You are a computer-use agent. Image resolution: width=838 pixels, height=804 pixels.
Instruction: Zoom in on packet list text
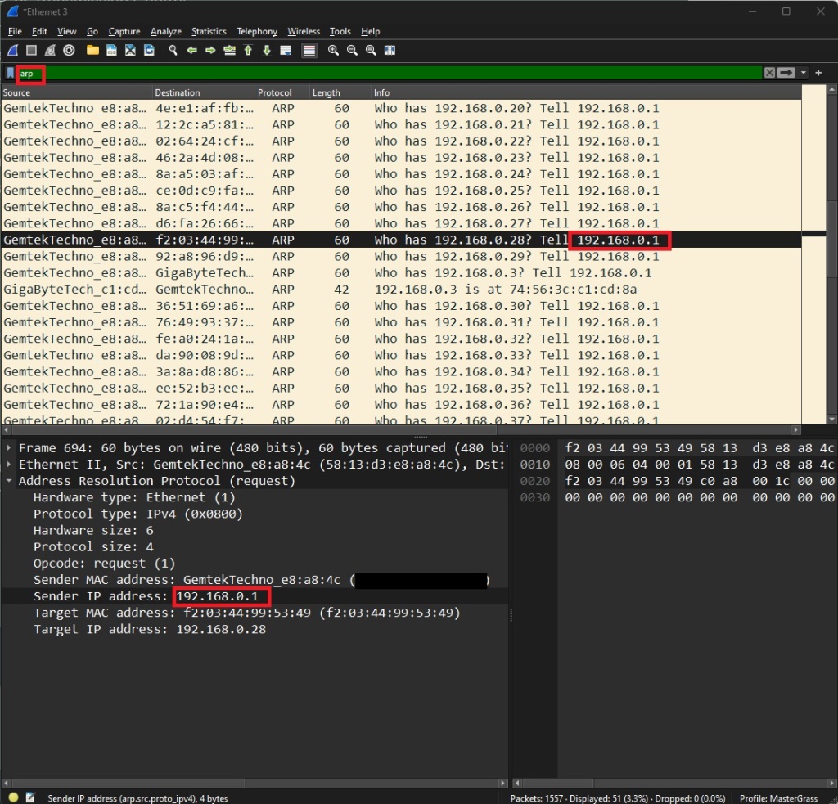tap(333, 51)
